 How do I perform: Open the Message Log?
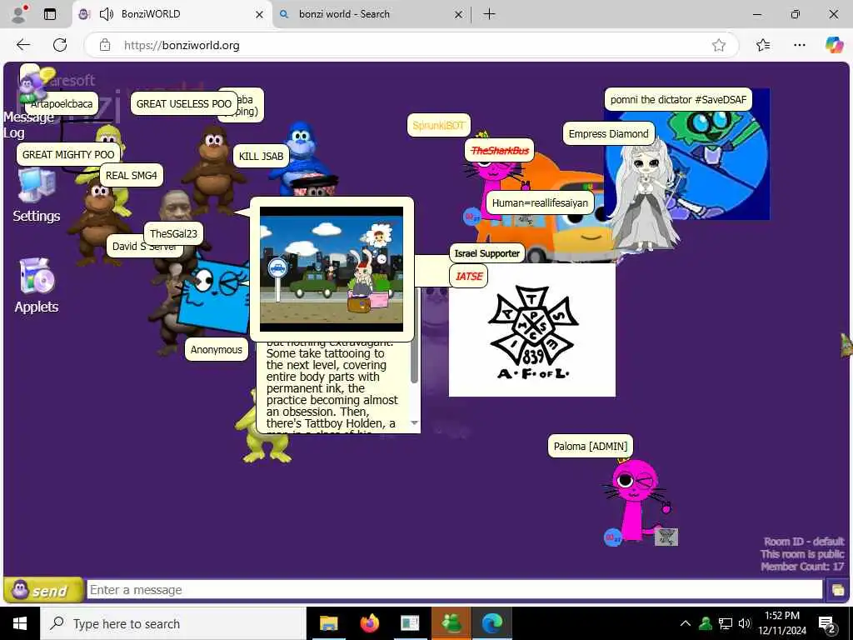[28, 124]
